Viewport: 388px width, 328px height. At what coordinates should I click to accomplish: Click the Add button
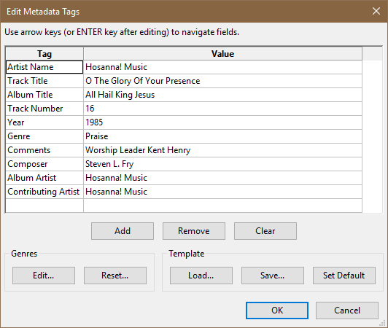[x=123, y=231]
